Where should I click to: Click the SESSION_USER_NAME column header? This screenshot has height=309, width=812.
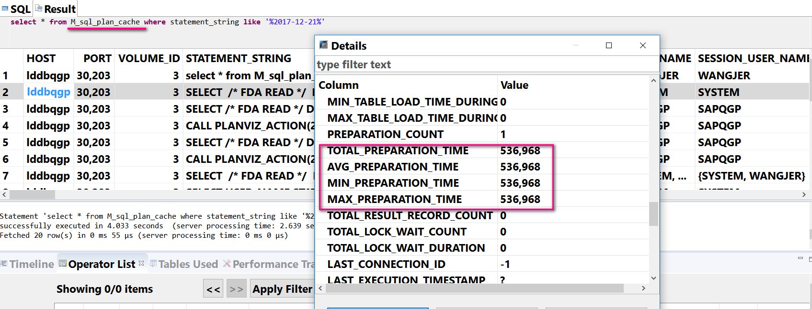pos(753,58)
